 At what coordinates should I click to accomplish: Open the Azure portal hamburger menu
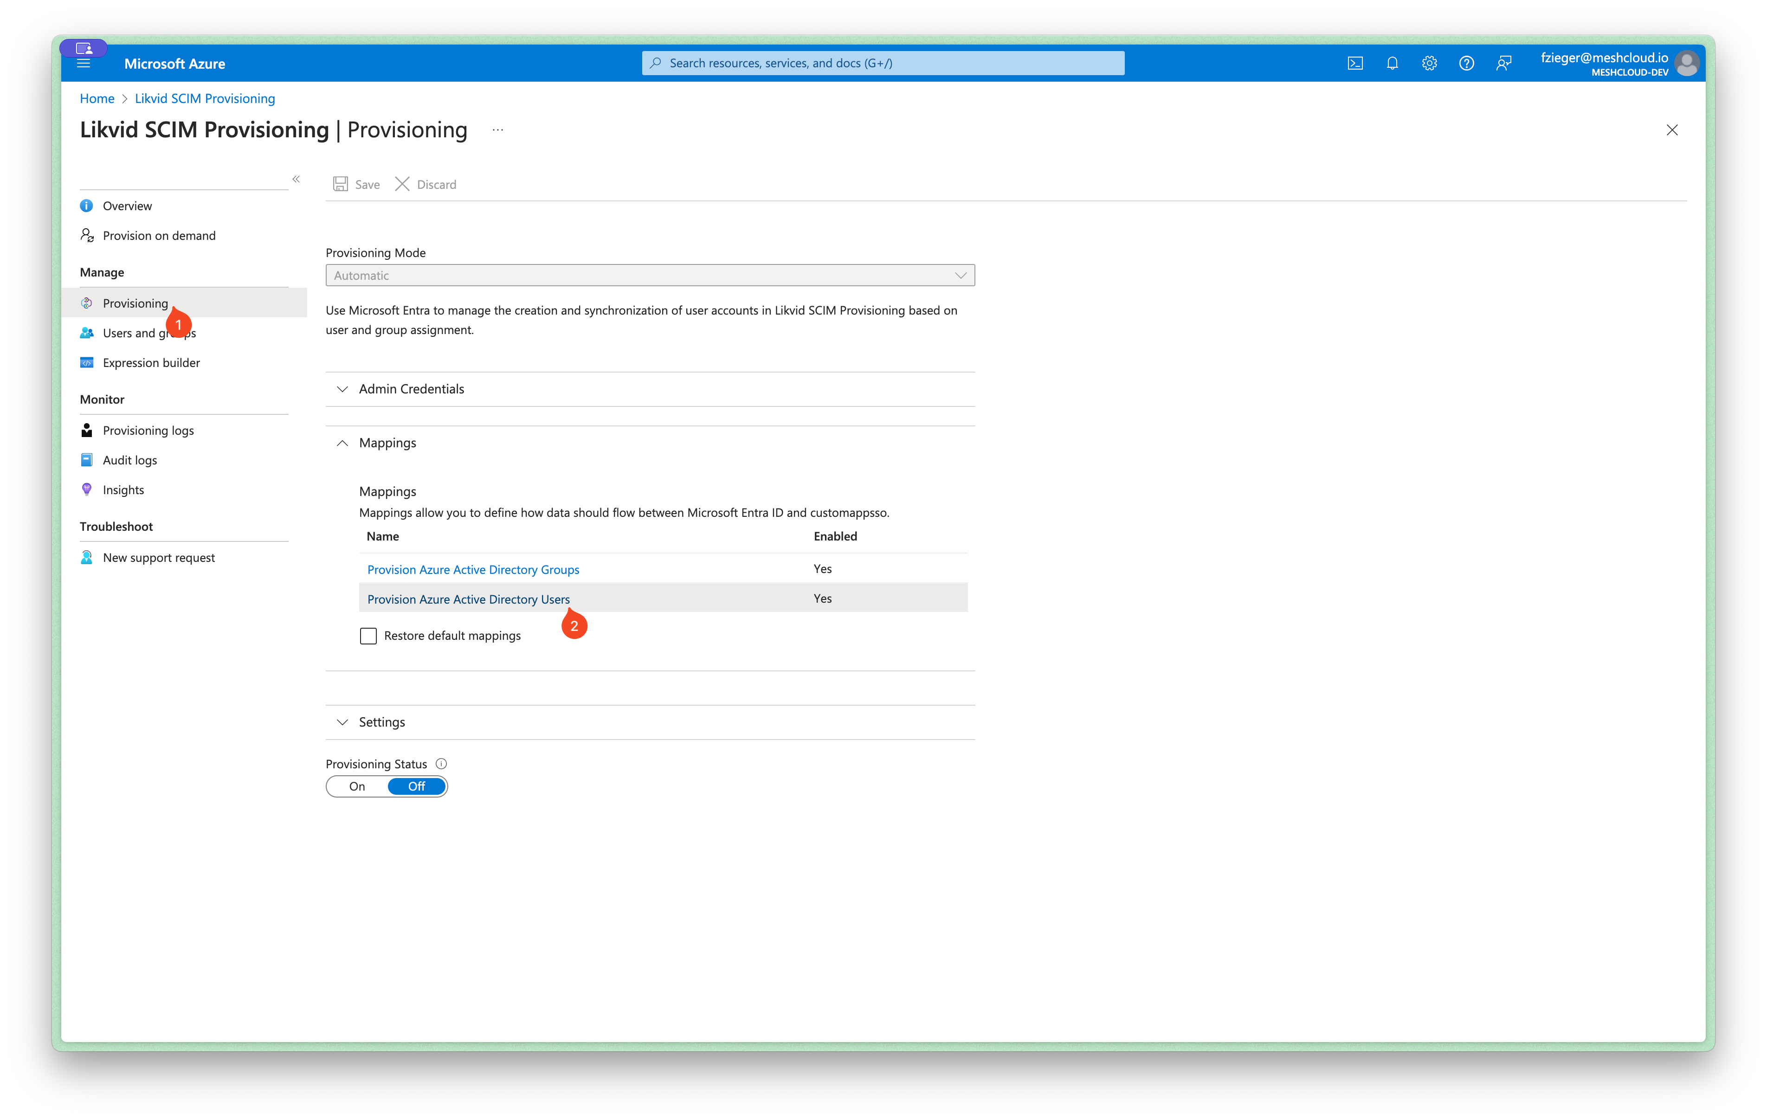point(84,64)
